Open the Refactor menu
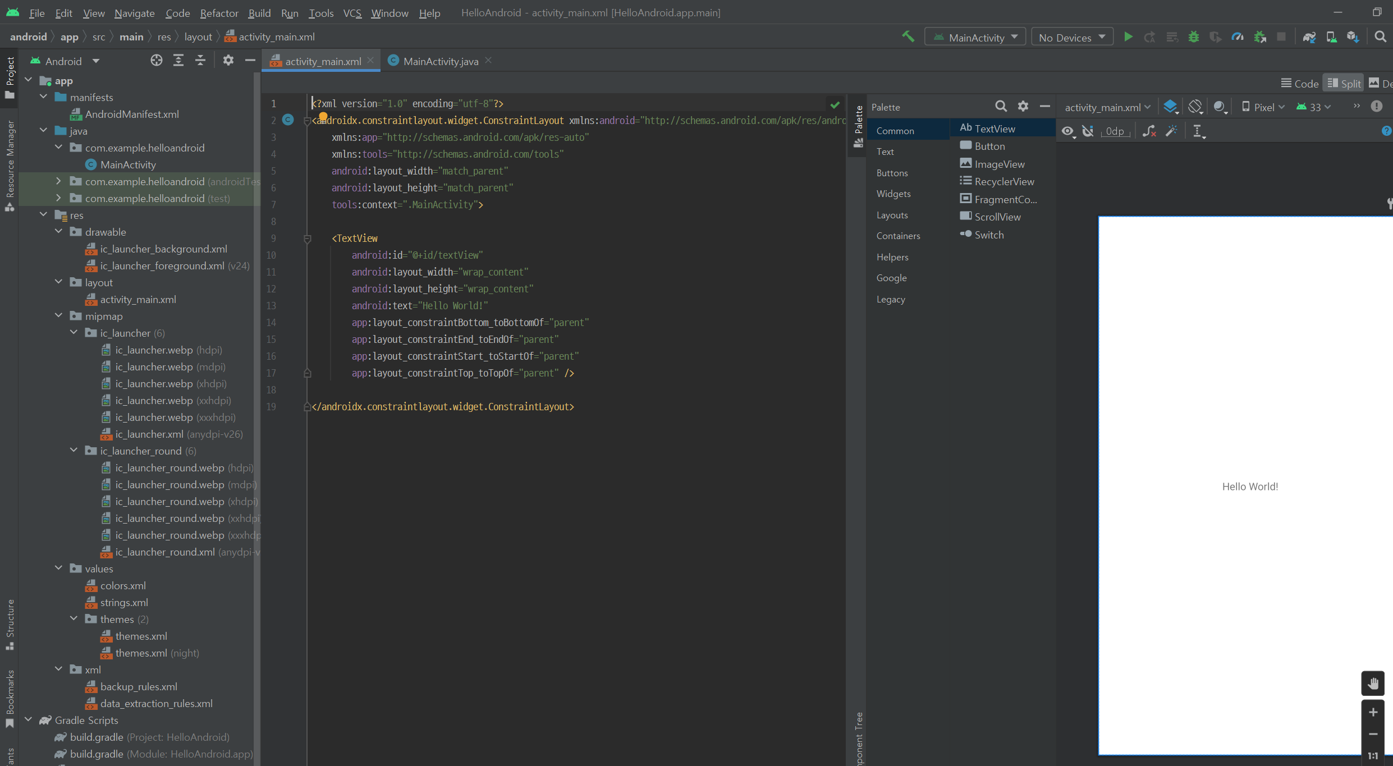The width and height of the screenshot is (1393, 766). click(219, 13)
